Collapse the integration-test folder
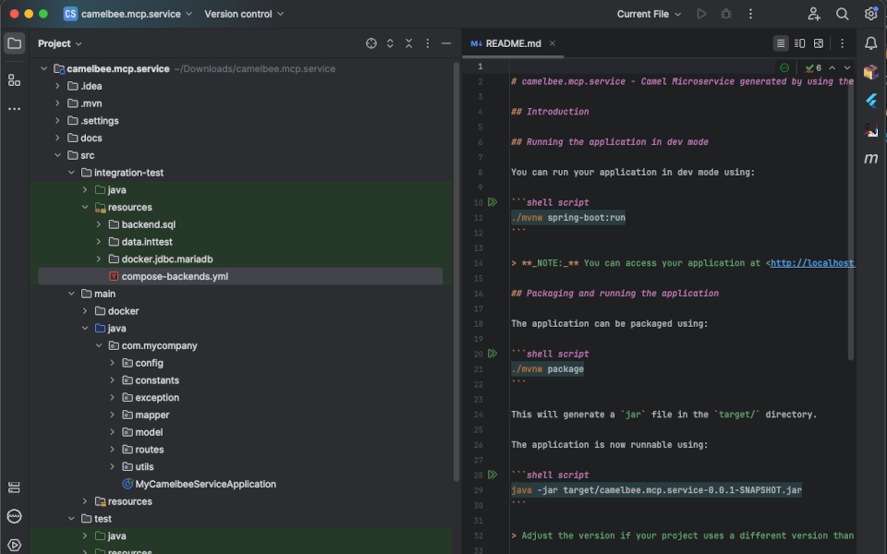This screenshot has width=887, height=554. (x=71, y=173)
